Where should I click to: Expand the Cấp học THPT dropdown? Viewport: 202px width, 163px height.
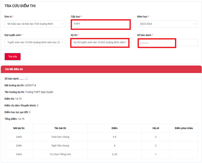click(x=101, y=24)
